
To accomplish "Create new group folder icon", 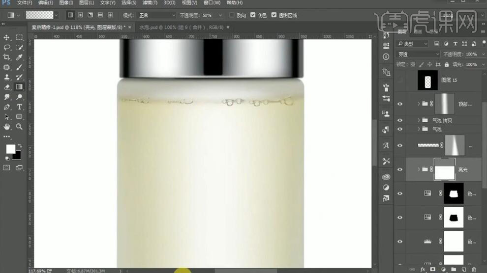I will [454, 269].
